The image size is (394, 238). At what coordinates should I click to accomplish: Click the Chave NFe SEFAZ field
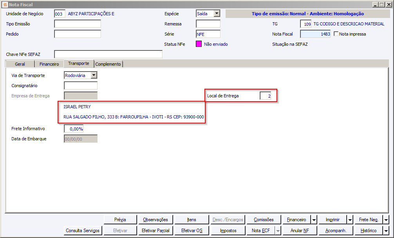point(108,54)
